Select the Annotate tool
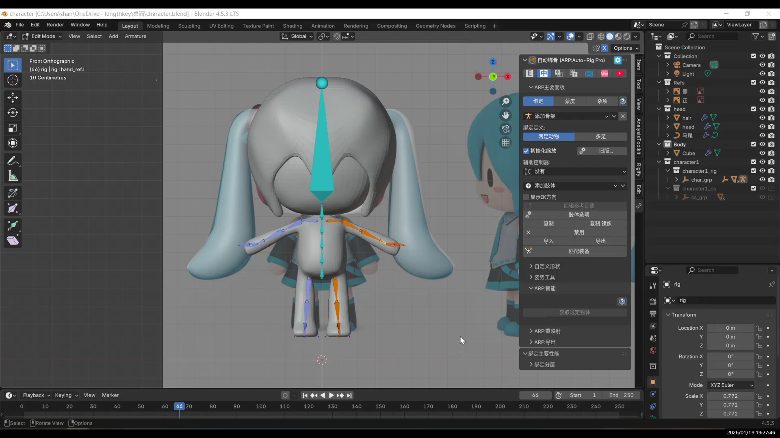 13,161
